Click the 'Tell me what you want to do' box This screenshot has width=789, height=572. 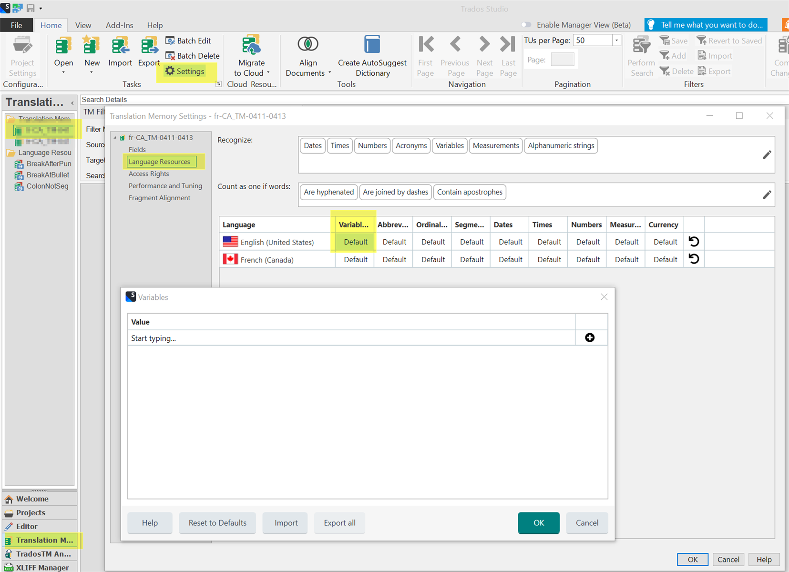pyautogui.click(x=706, y=25)
